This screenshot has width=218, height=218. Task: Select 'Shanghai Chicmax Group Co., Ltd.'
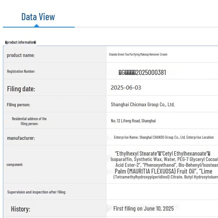tap(143, 104)
